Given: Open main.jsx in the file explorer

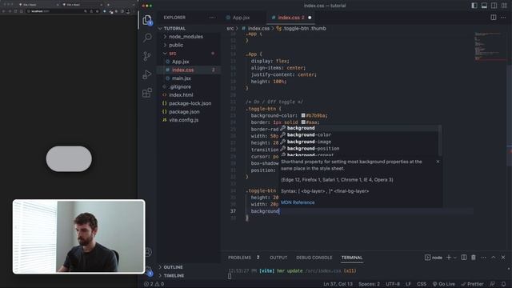Looking at the screenshot, I should click(x=189, y=78).
